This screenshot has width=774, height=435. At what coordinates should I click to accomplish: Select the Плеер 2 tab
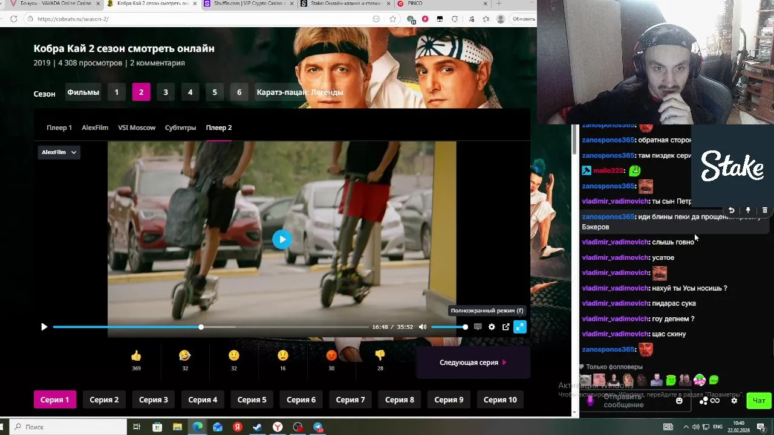click(x=219, y=127)
